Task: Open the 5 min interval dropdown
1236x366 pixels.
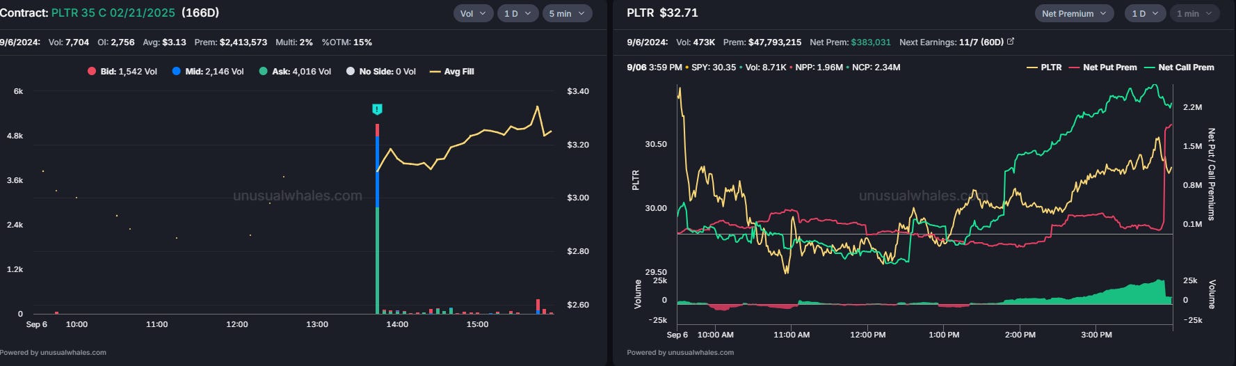Action: pos(567,13)
